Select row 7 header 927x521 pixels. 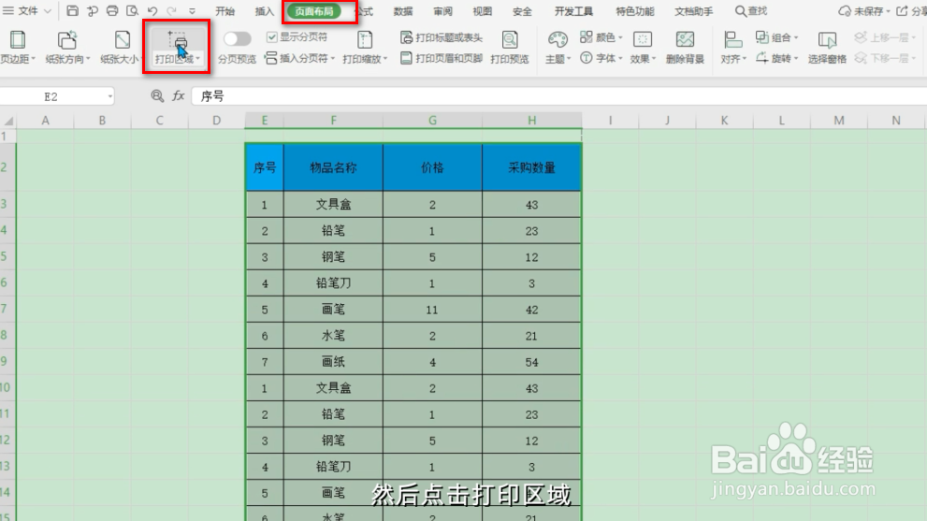pos(7,310)
